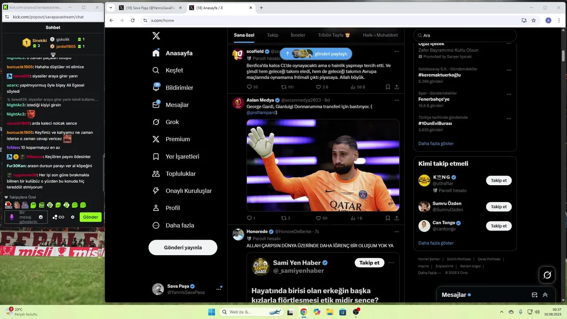Open Onaylı Kuruluşlar page
Image resolution: width=567 pixels, height=319 pixels.
(x=182, y=191)
